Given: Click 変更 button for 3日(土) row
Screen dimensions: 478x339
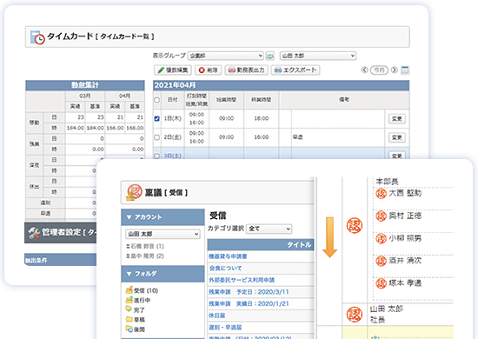Looking at the screenshot, I should point(396,156).
